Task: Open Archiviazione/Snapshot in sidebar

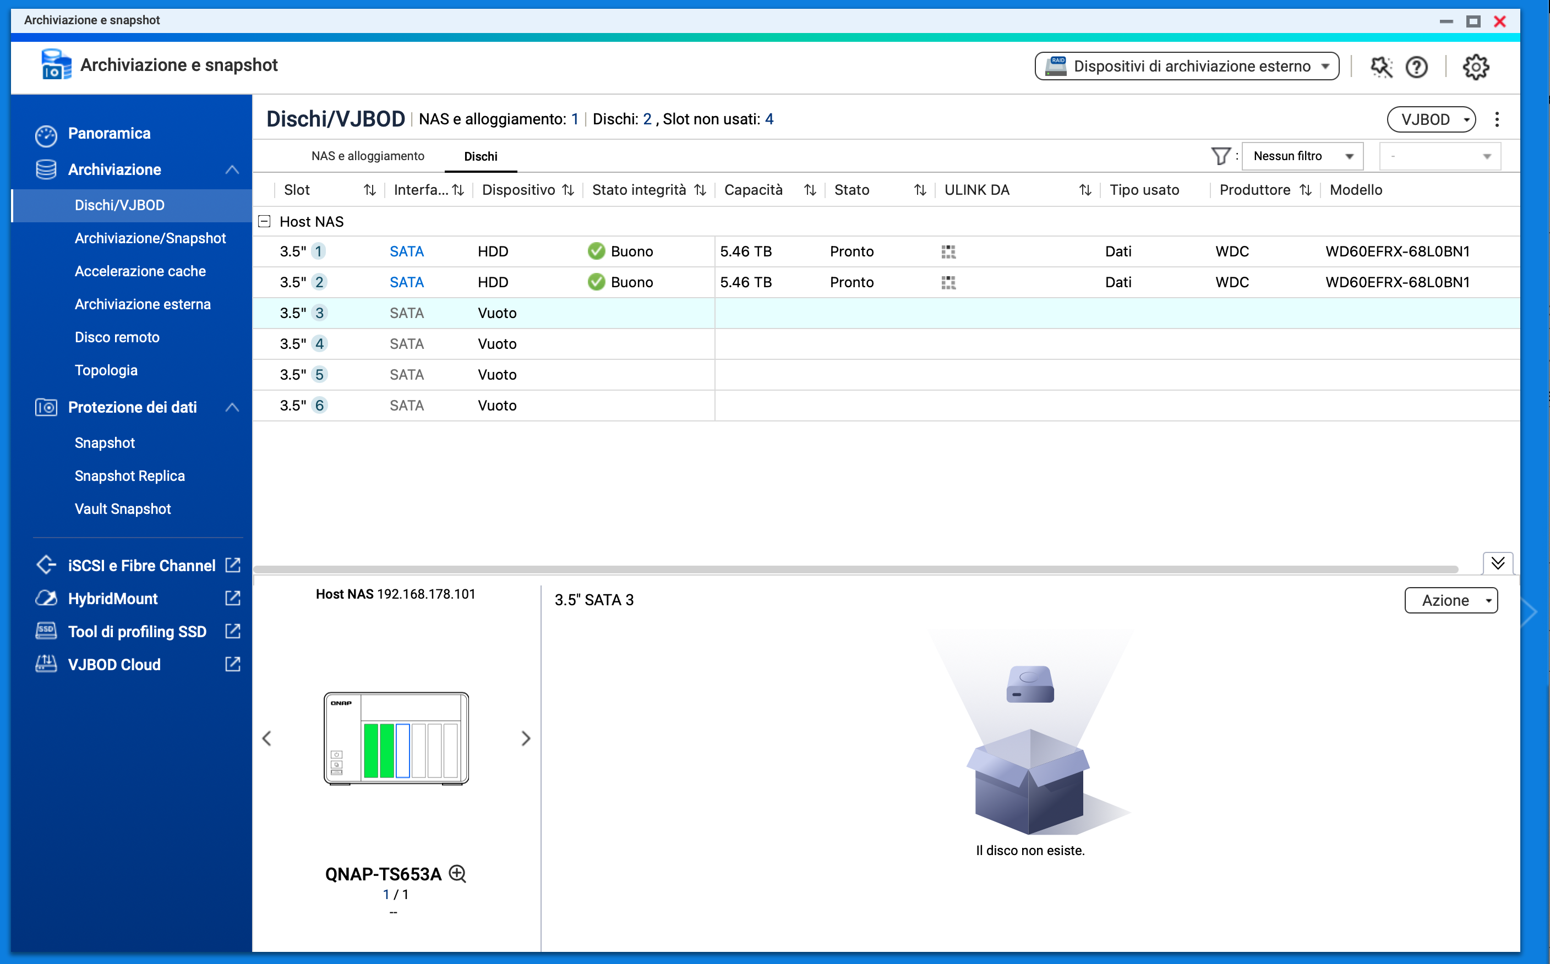Action: point(150,238)
